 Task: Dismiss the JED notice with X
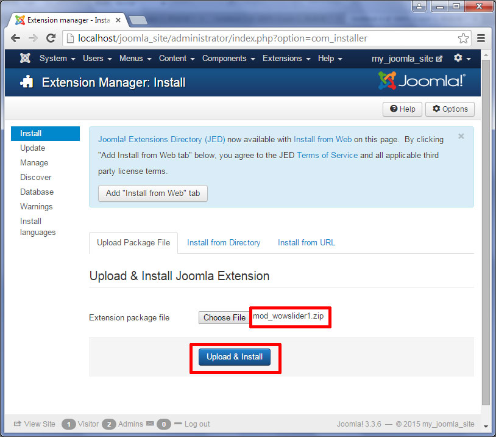[x=461, y=136]
